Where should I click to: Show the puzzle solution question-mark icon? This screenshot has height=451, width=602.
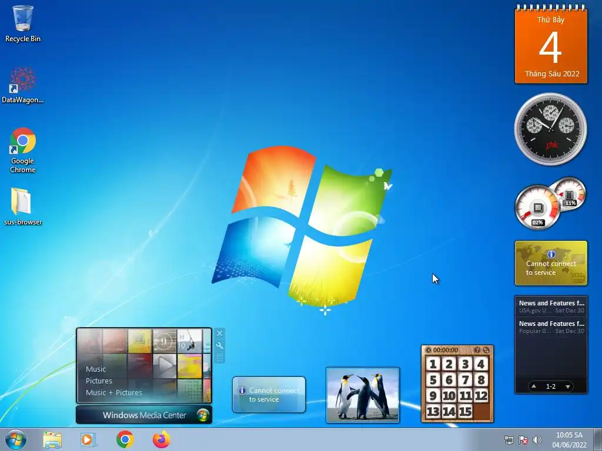pos(477,350)
